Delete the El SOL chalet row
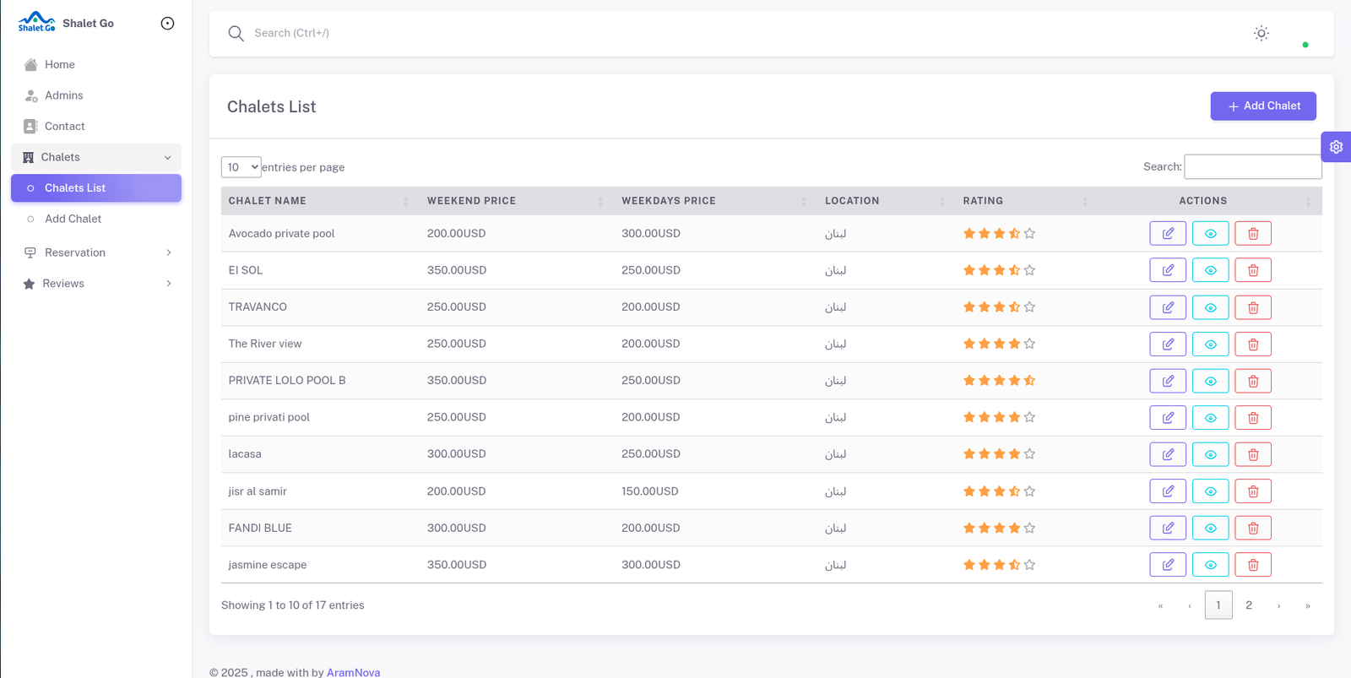The height and width of the screenshot is (678, 1351). tap(1253, 270)
